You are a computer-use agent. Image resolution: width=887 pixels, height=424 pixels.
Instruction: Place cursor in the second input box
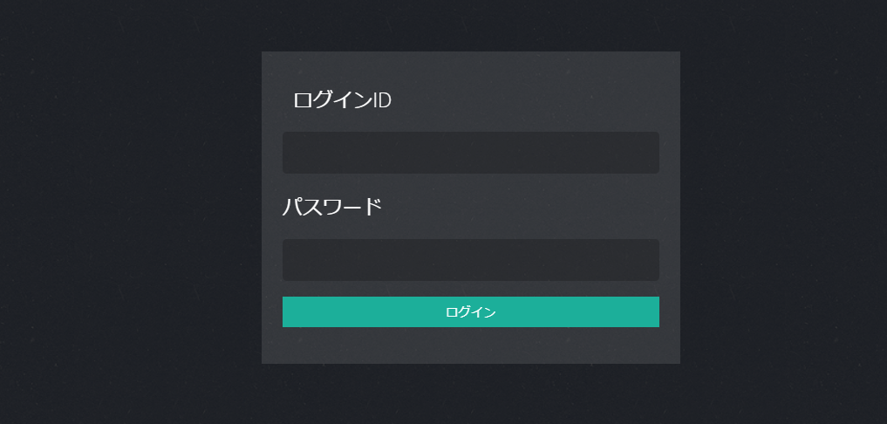pyautogui.click(x=470, y=260)
